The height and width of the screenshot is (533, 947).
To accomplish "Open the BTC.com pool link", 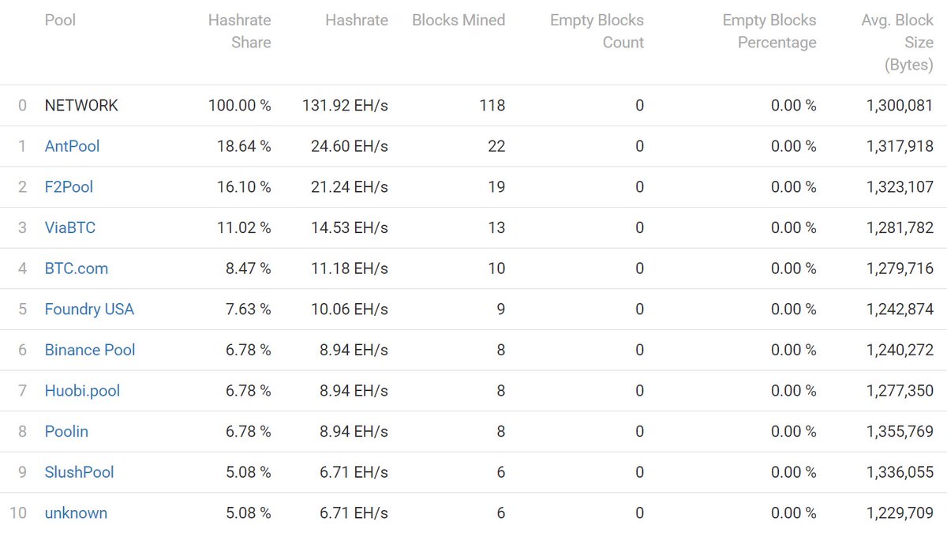I will click(77, 268).
